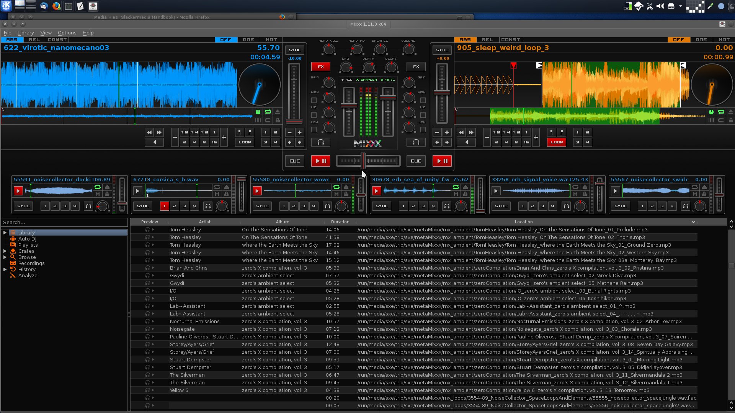The height and width of the screenshot is (413, 735).
Task: Eject track from right deck
Action: (731, 112)
